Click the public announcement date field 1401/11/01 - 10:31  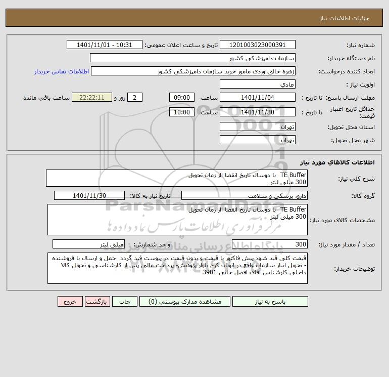[105, 45]
